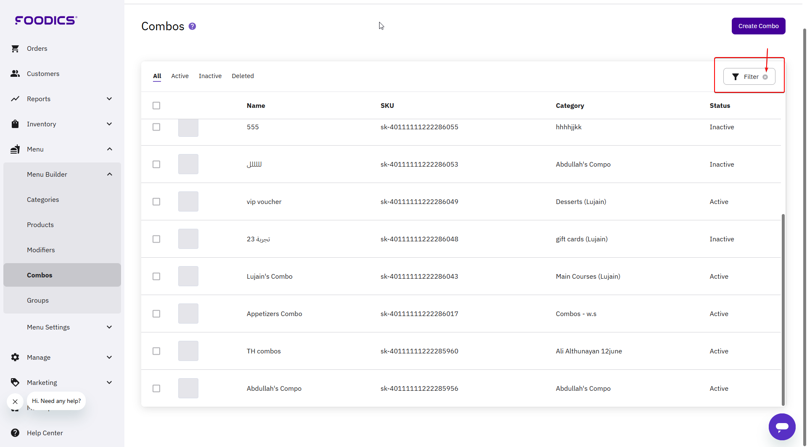807x447 pixels.
Task: Tick the select-all checkbox in table header
Action: coord(156,106)
